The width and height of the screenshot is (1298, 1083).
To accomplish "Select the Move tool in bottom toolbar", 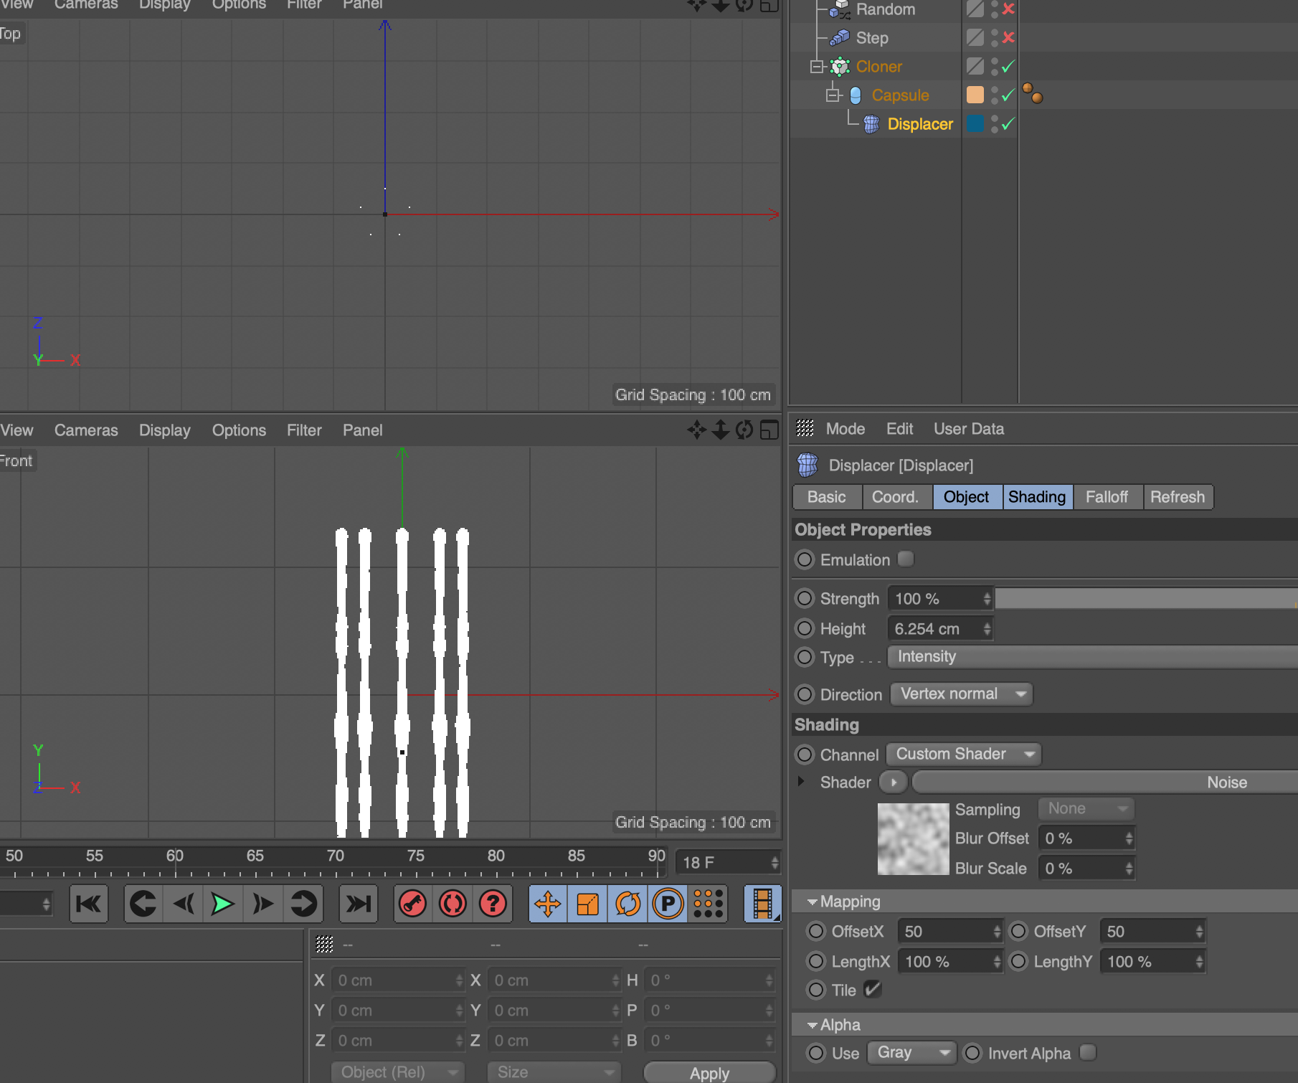I will pyautogui.click(x=547, y=904).
